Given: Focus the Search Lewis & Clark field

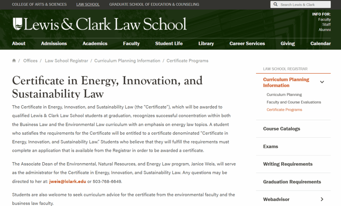Looking at the screenshot, I should 301,4.
